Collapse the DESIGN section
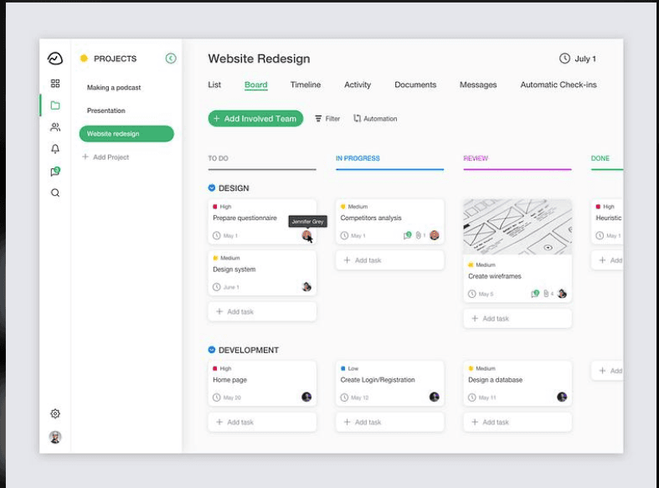This screenshot has height=488, width=659. click(212, 187)
